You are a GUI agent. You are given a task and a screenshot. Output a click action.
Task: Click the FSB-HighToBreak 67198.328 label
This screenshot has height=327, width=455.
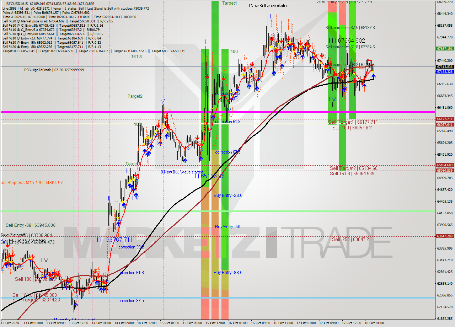click(x=54, y=70)
